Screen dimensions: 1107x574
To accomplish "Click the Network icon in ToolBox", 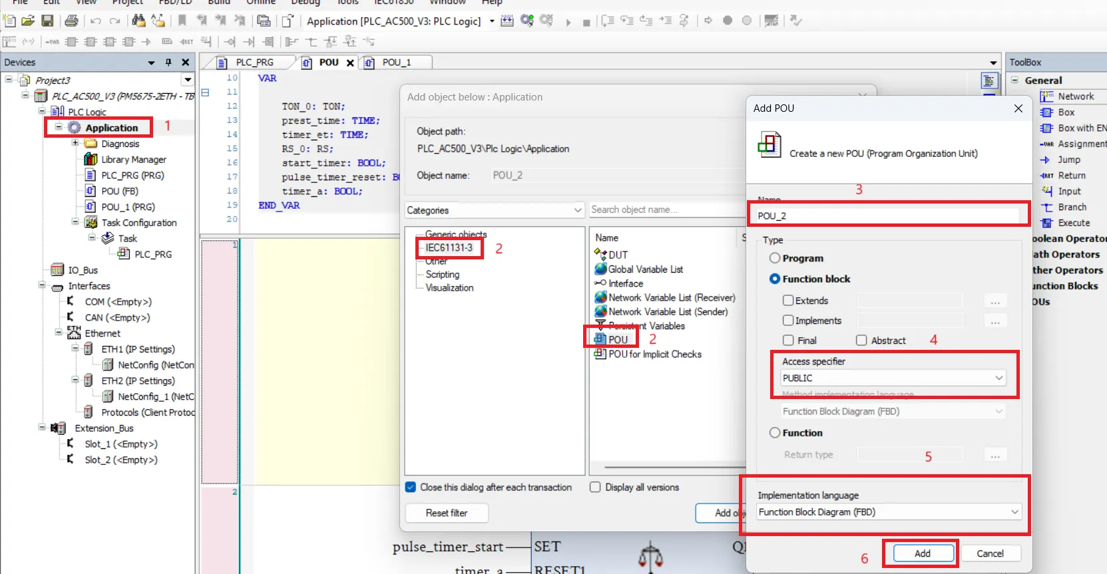I will point(1047,96).
